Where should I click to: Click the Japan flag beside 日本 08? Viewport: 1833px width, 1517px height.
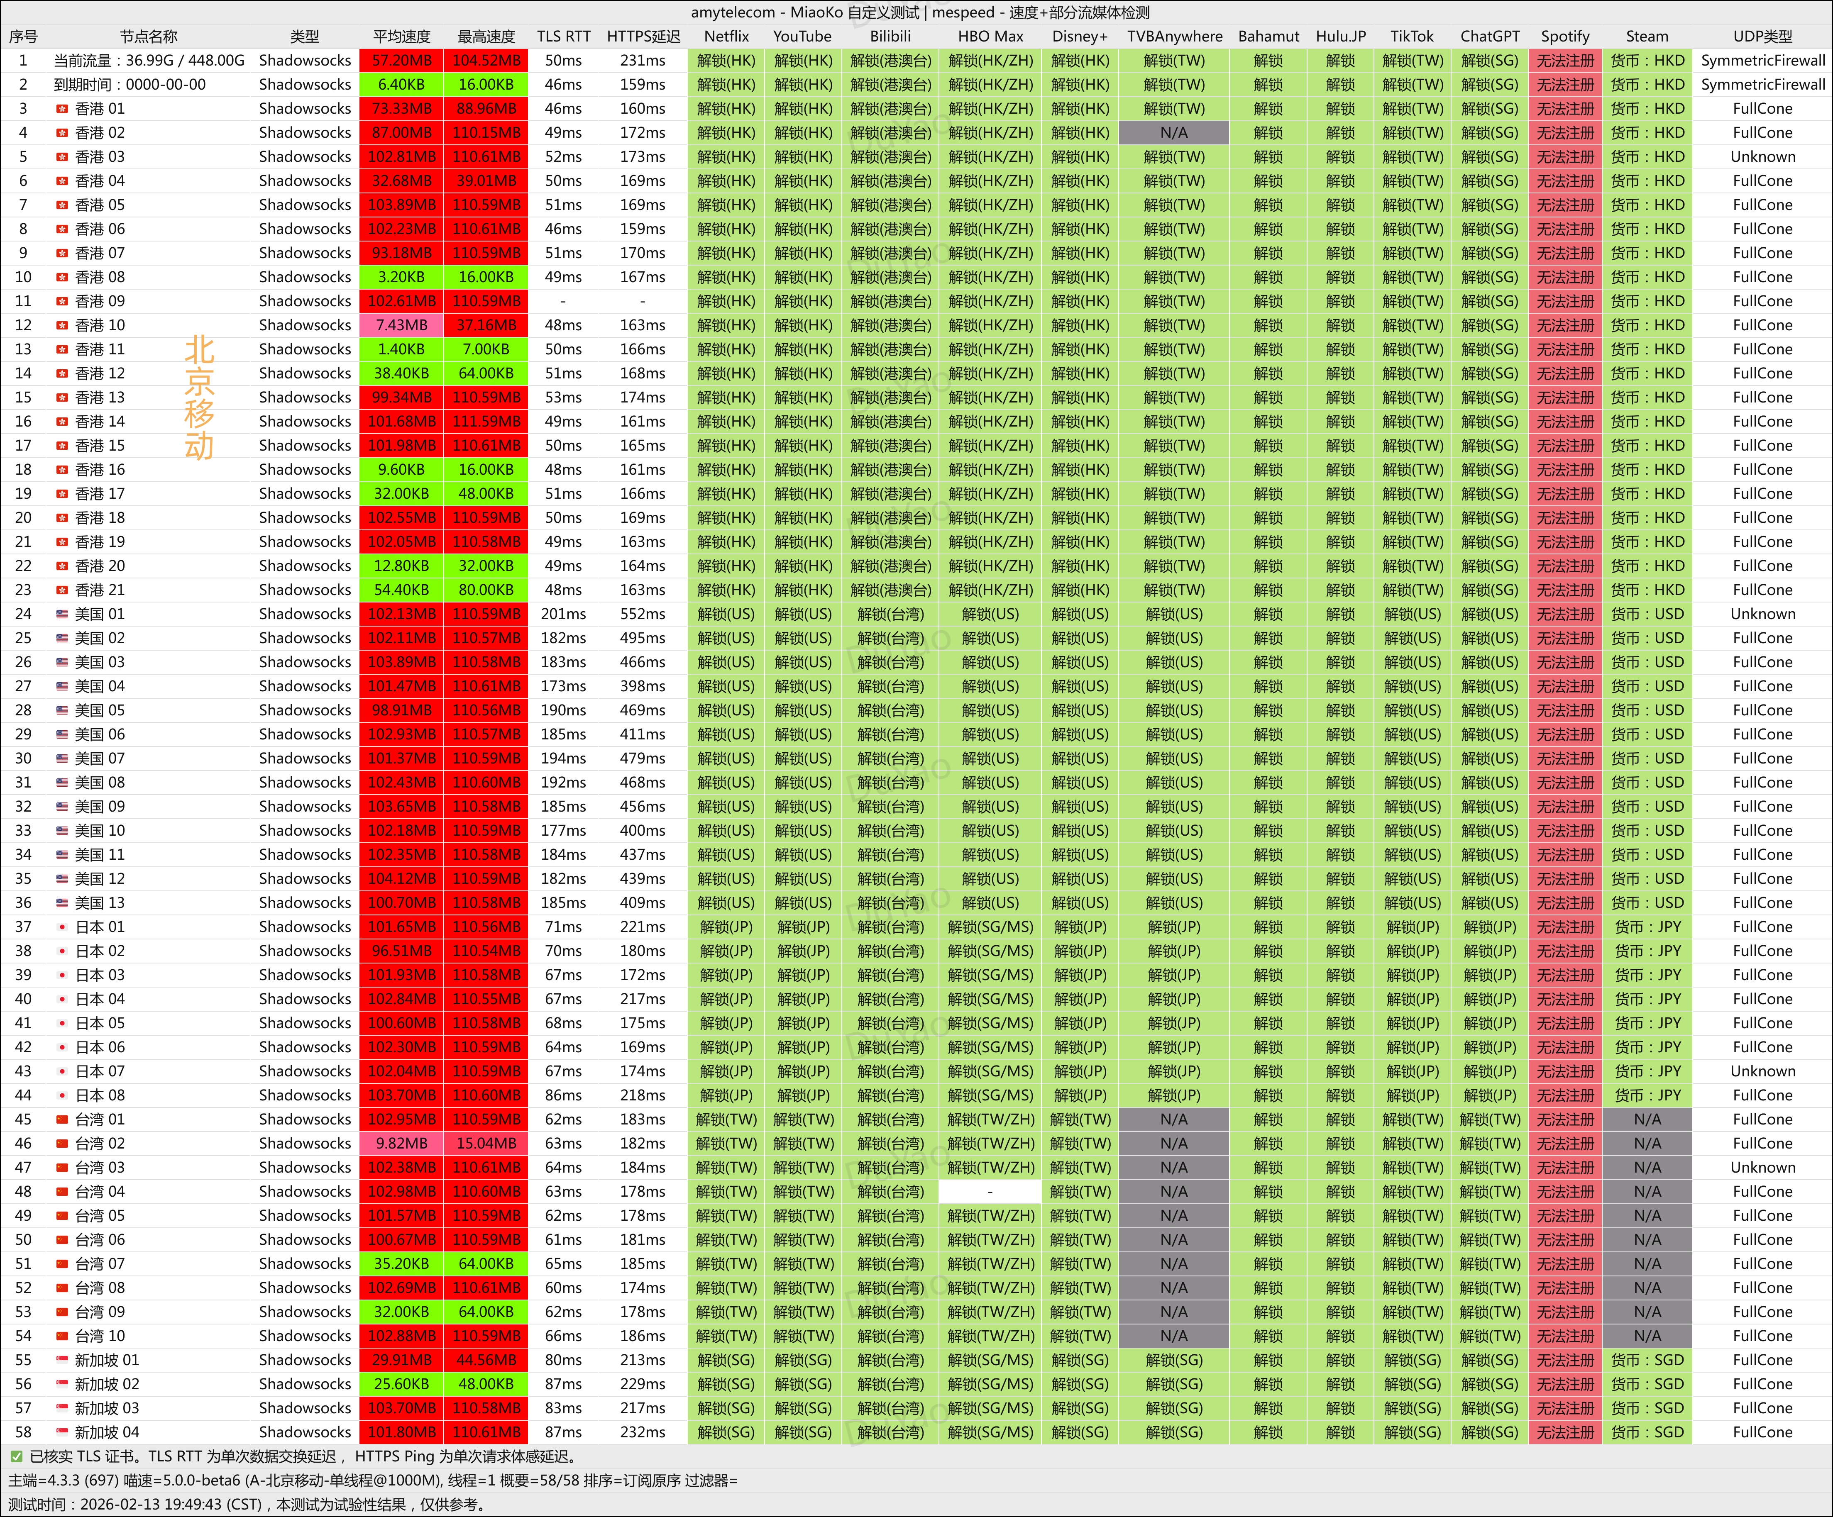(x=62, y=1096)
